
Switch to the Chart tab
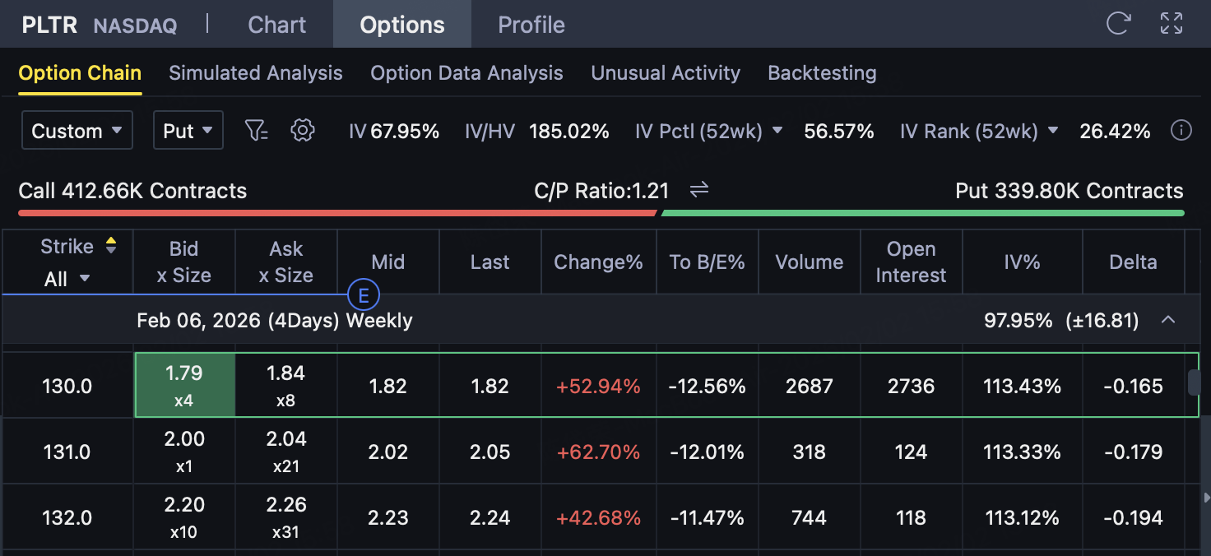click(x=276, y=25)
